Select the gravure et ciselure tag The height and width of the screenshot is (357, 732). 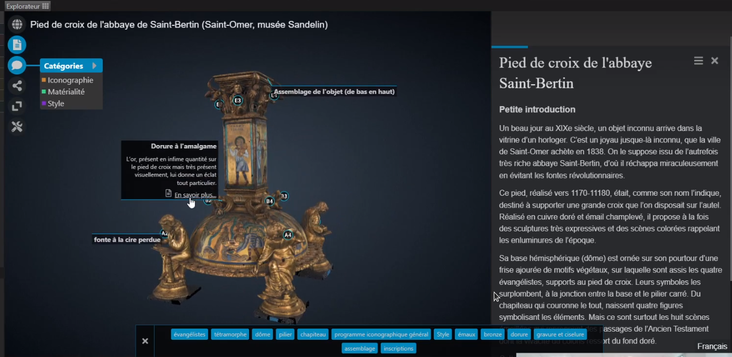(x=560, y=334)
